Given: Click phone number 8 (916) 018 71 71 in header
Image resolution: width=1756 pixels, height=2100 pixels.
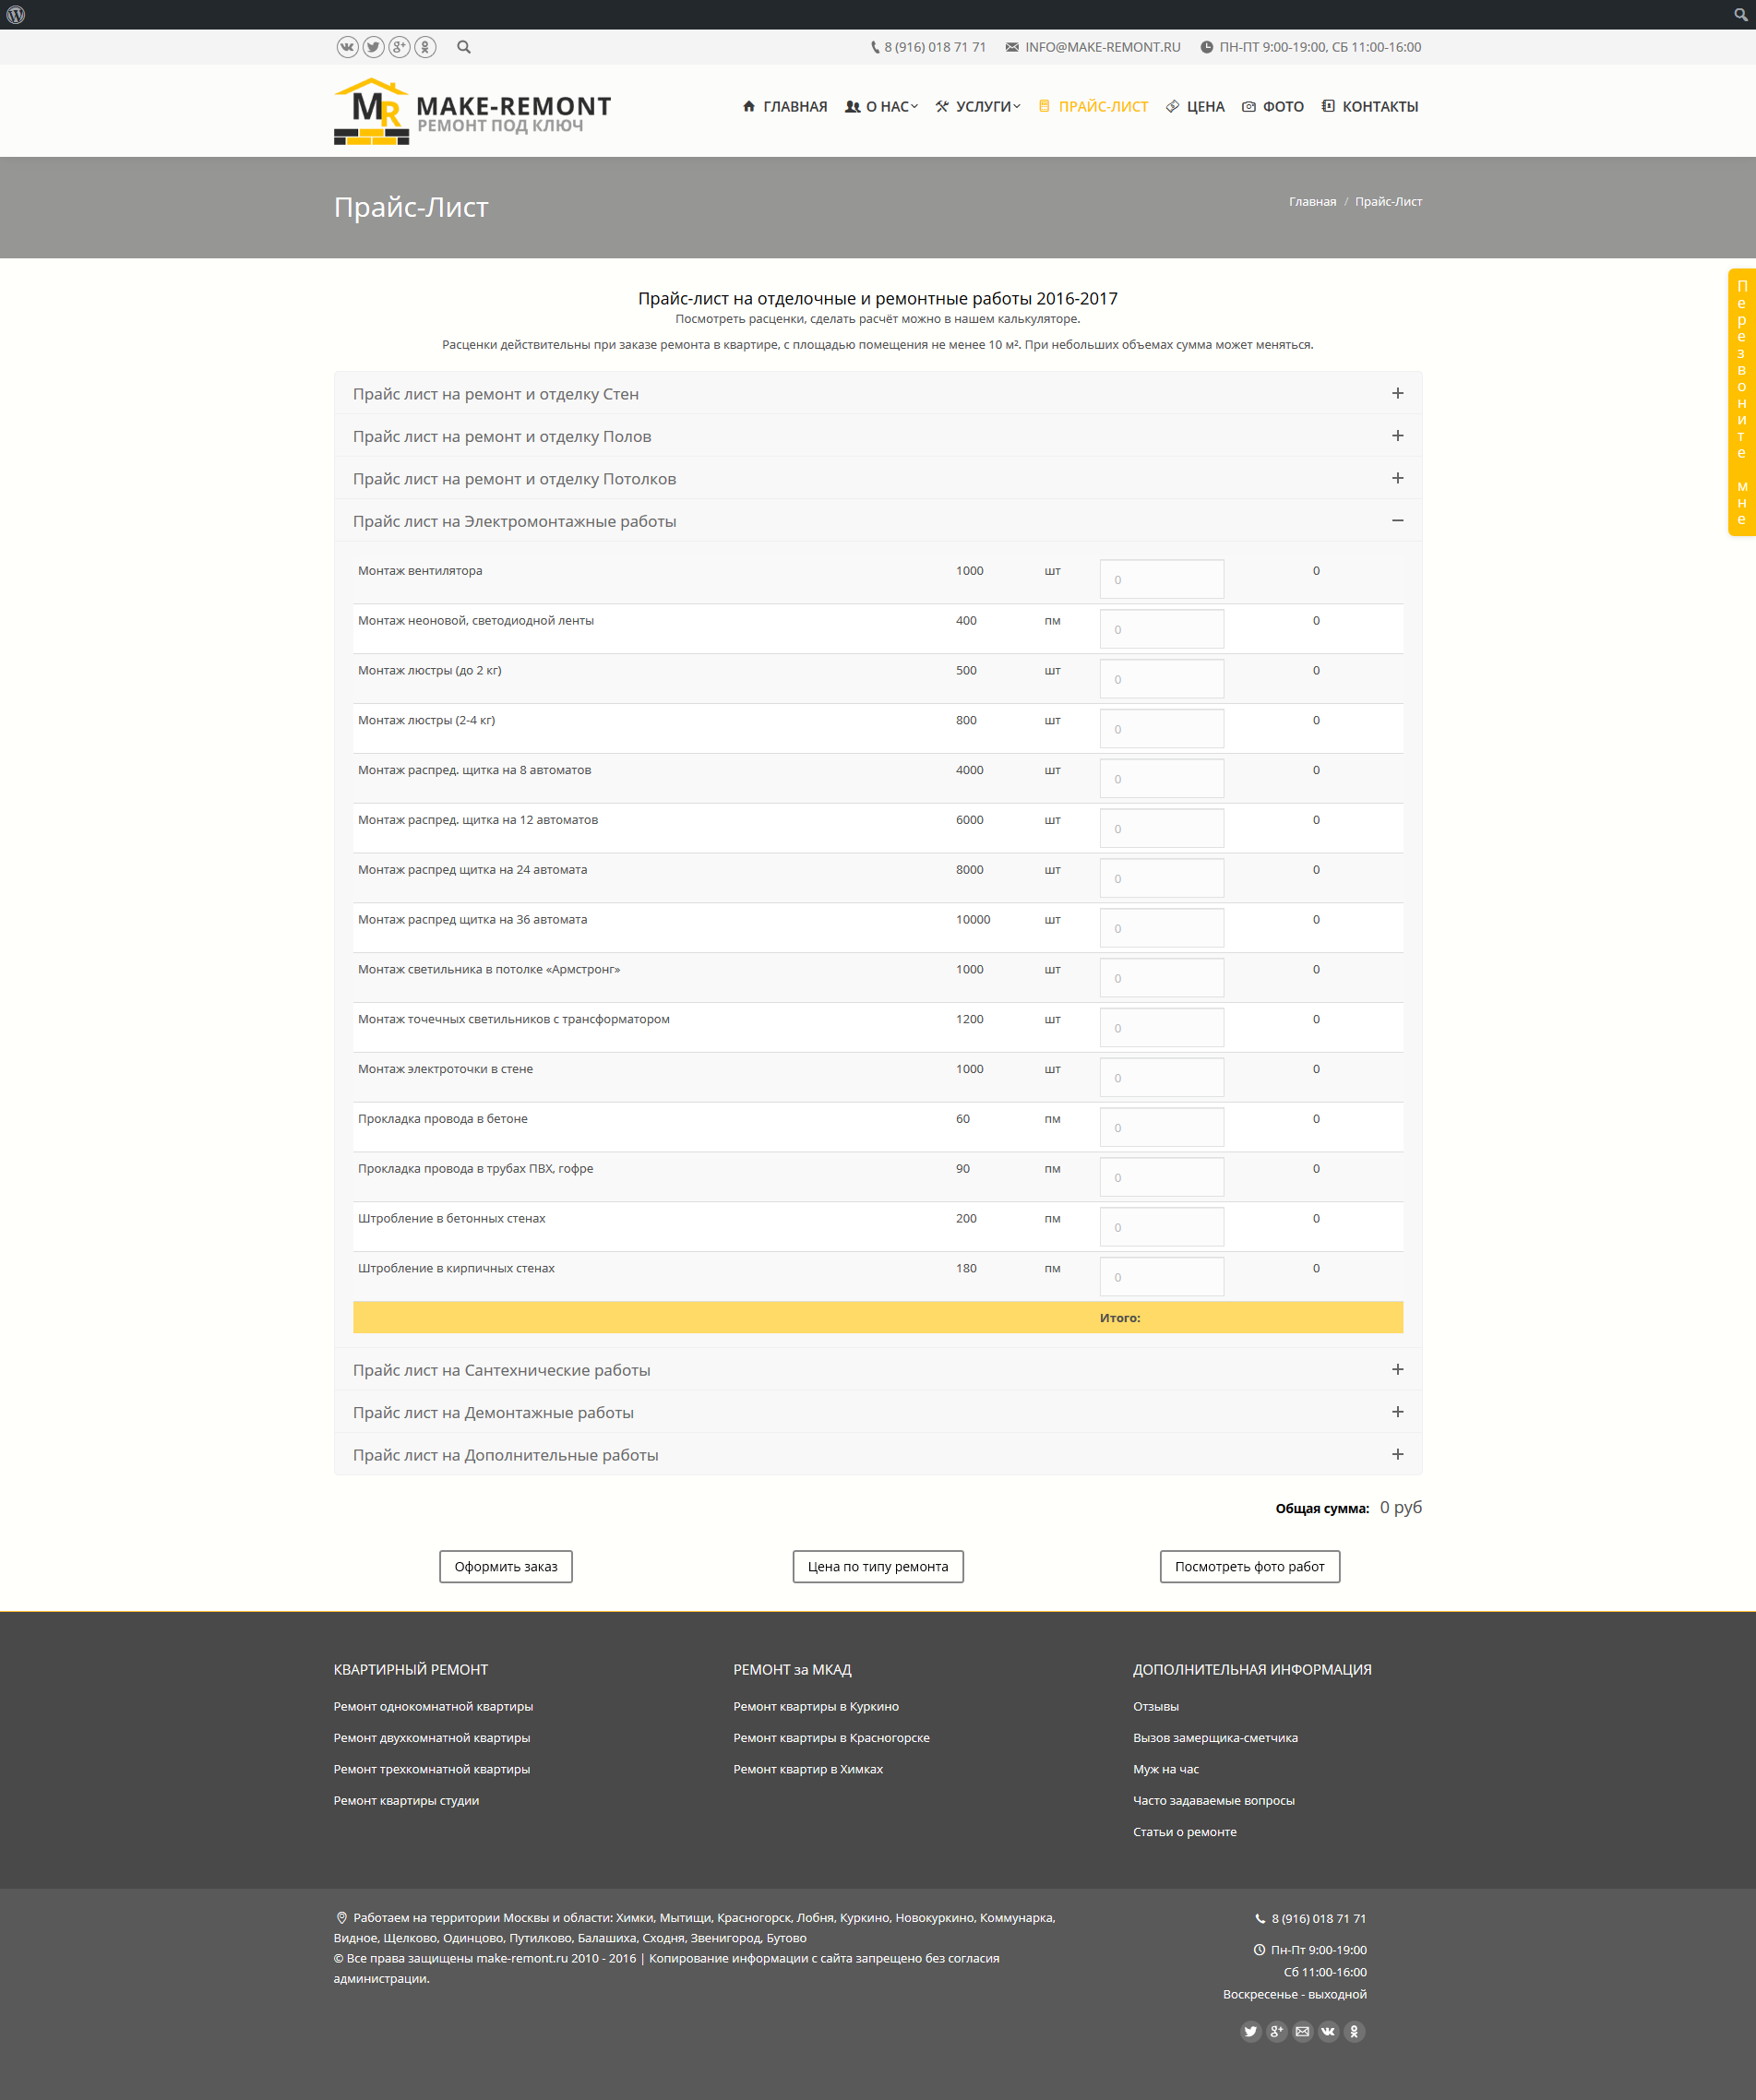Looking at the screenshot, I should click(928, 47).
